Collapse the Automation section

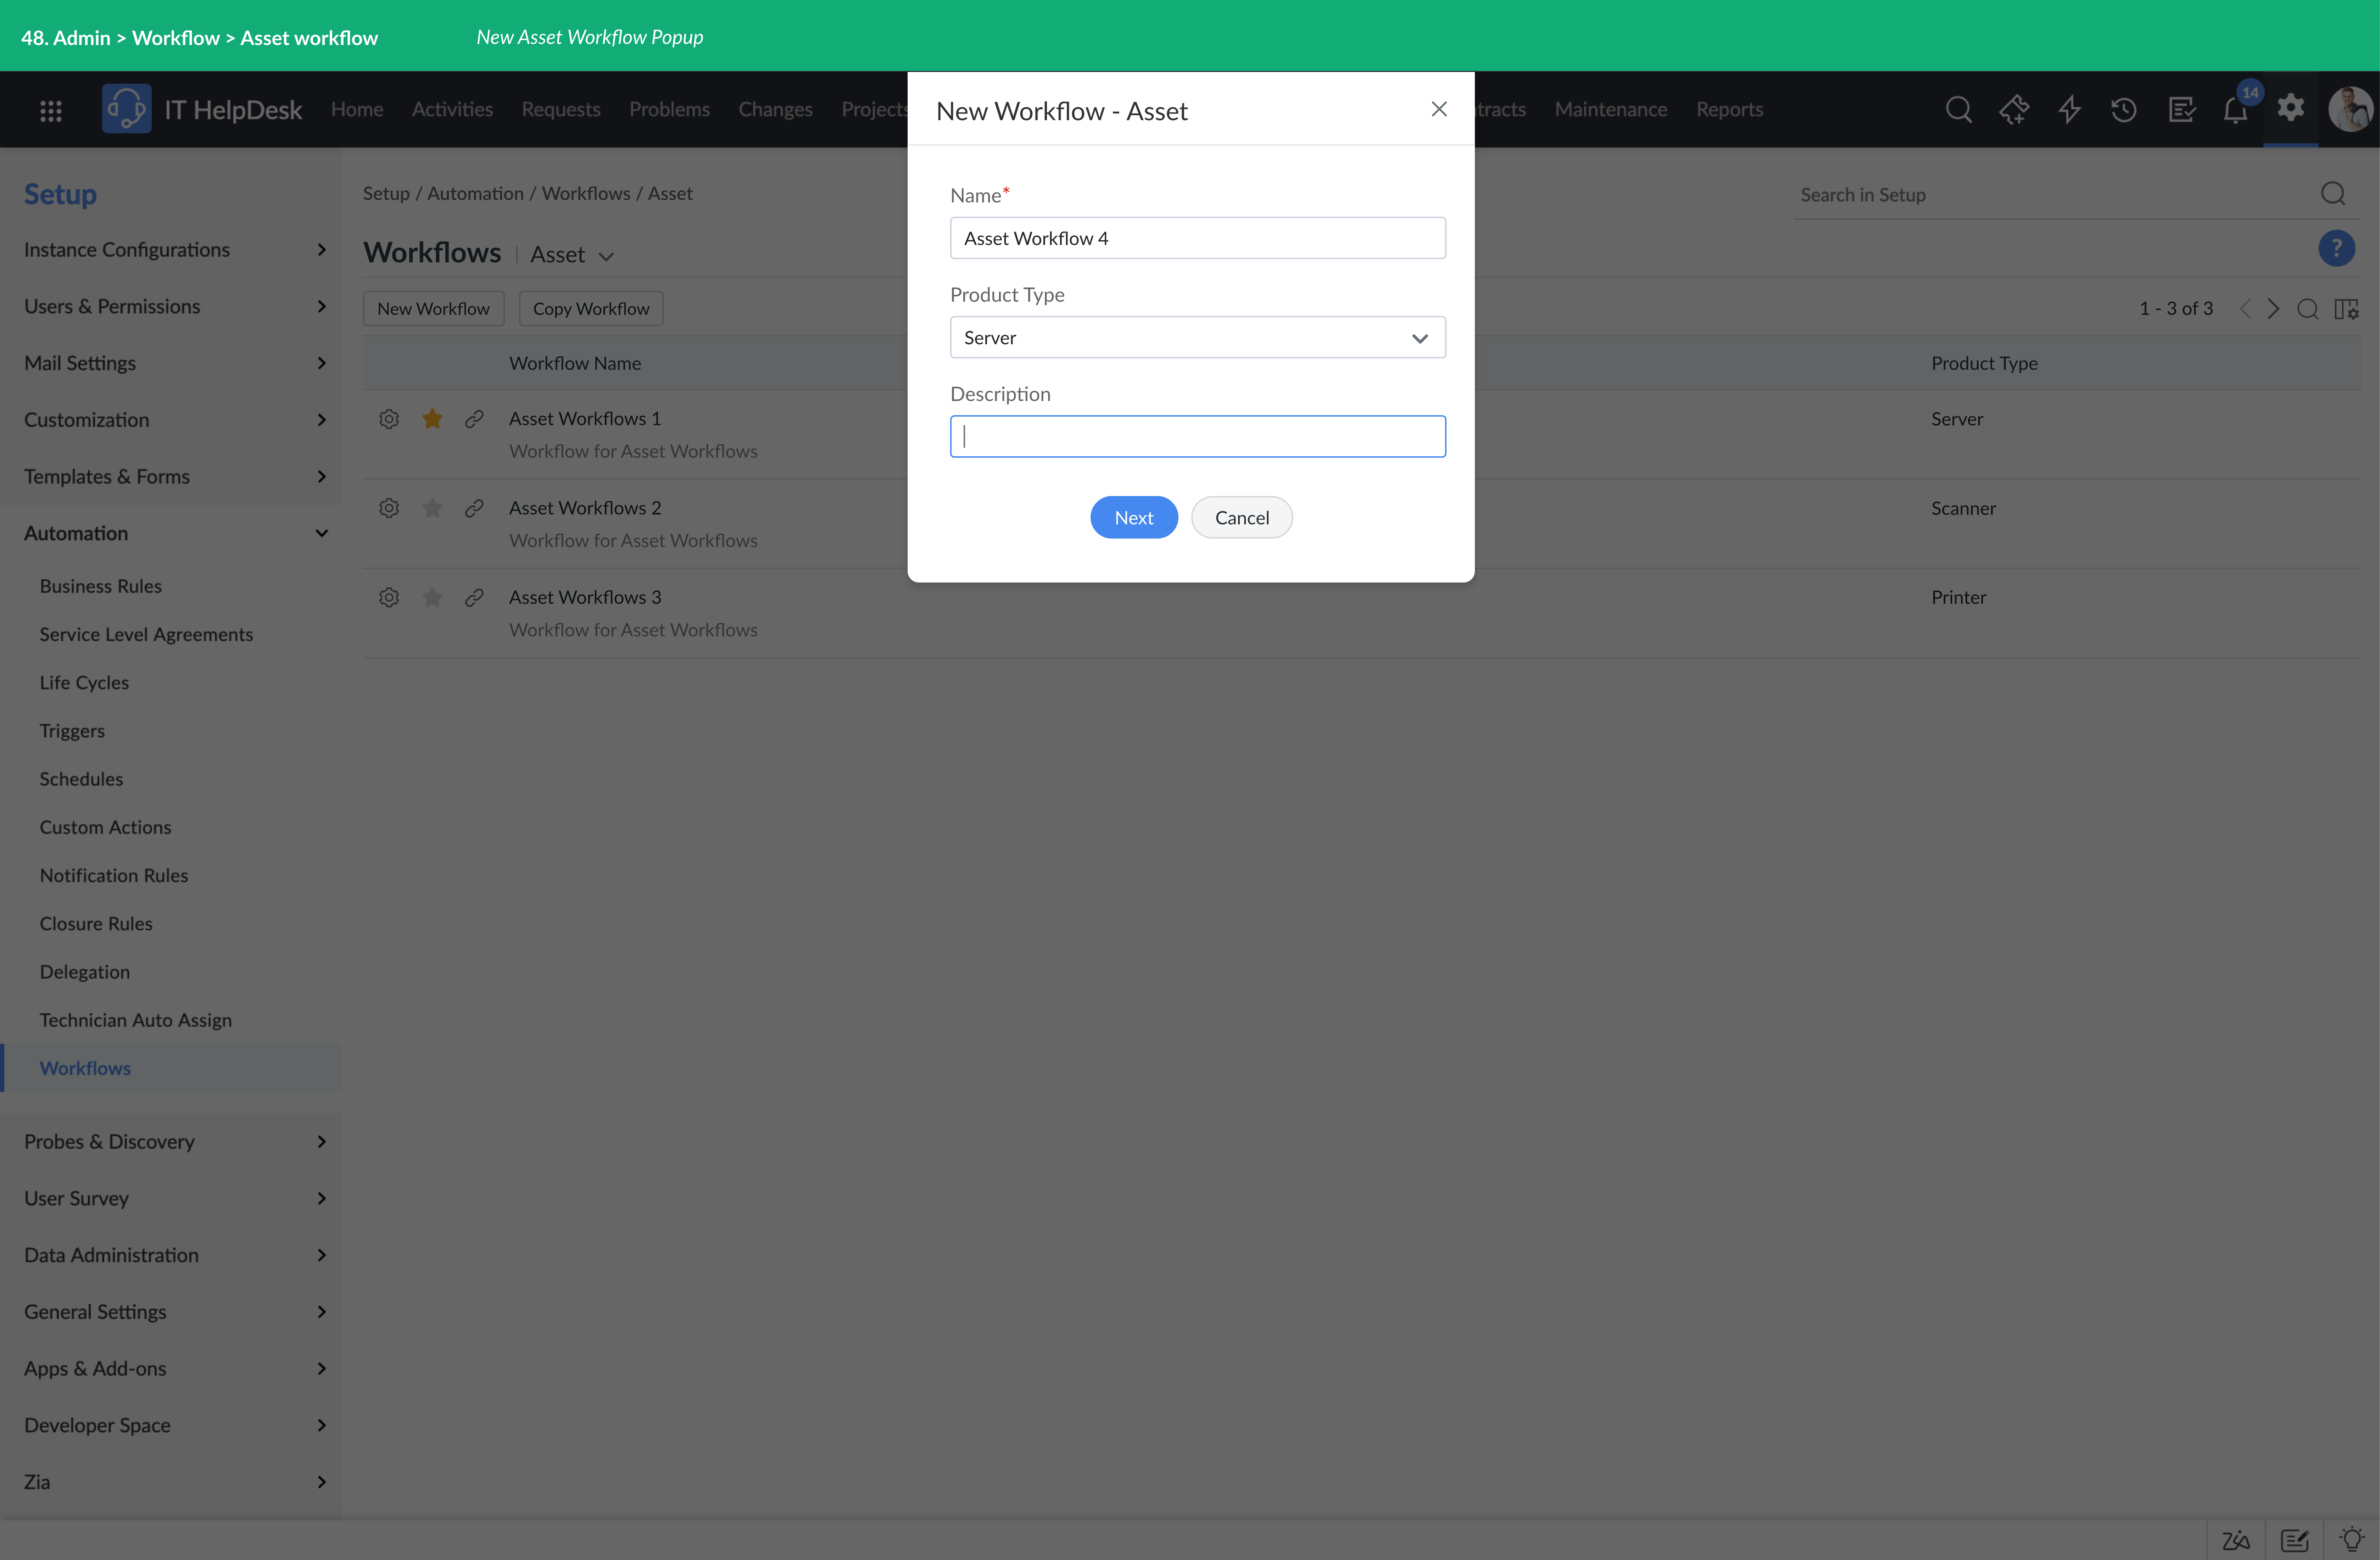[171, 534]
